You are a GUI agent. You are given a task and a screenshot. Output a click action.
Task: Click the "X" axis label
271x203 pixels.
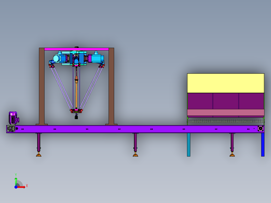point(27,186)
